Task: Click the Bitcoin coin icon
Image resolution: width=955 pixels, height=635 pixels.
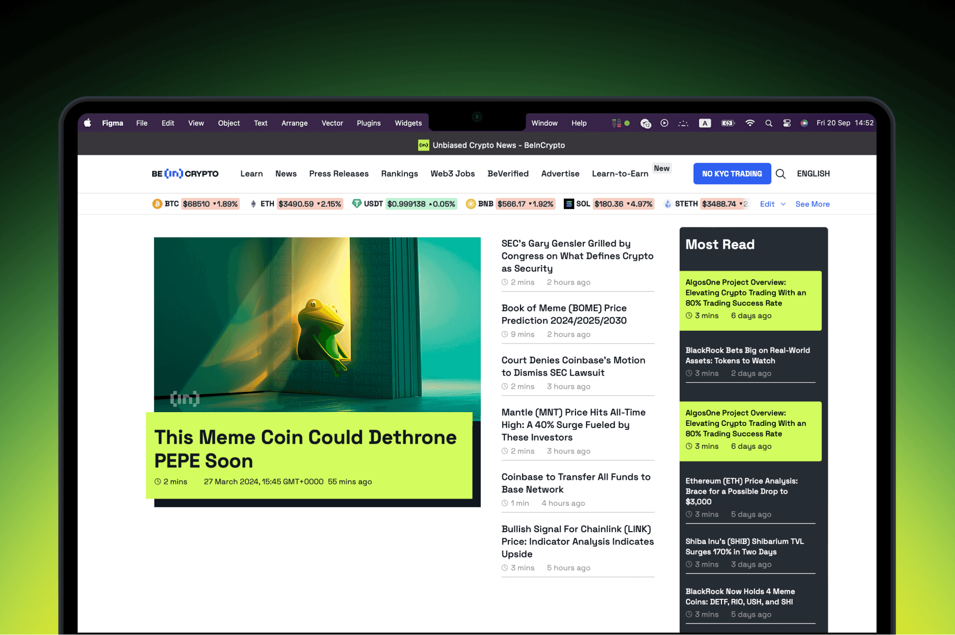Action: pyautogui.click(x=157, y=204)
